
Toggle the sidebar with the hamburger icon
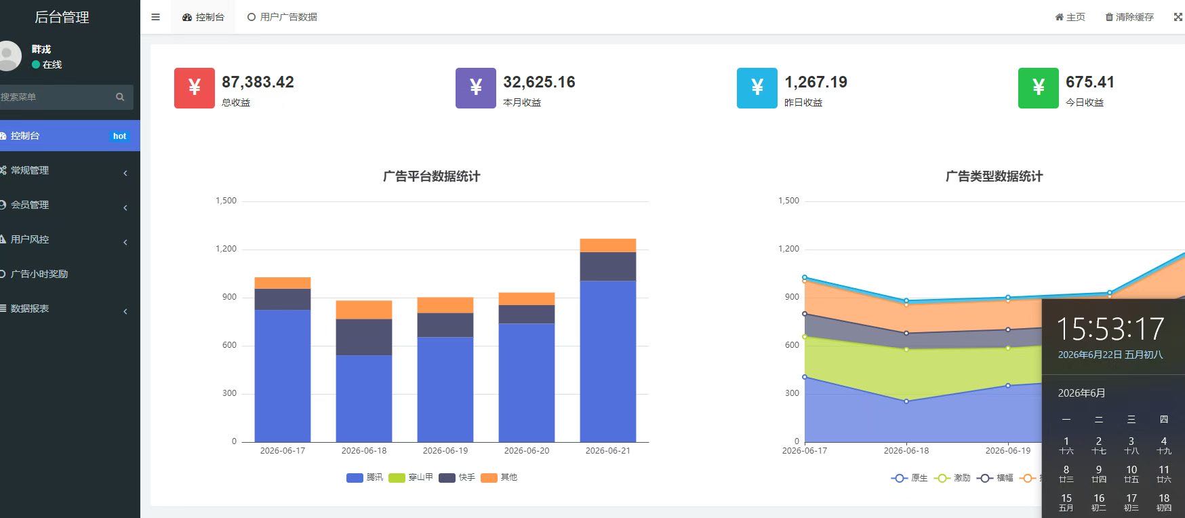pos(155,17)
